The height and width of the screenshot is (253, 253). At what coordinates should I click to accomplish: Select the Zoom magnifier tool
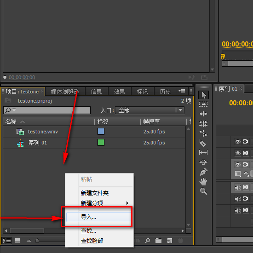[203, 191]
